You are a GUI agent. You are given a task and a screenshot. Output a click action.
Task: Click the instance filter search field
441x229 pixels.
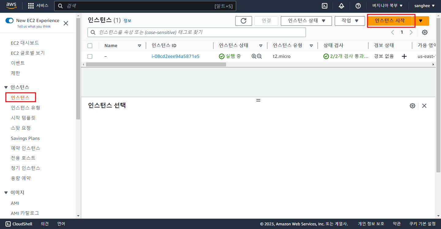point(197,32)
